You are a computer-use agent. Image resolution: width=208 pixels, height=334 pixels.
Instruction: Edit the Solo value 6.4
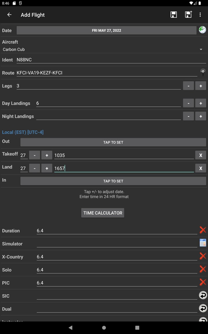coord(117,270)
